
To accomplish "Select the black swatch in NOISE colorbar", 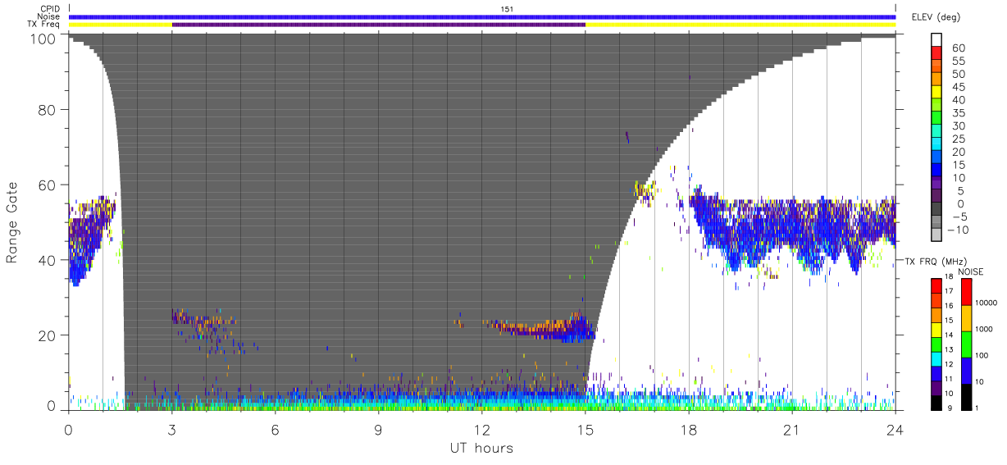I will pyautogui.click(x=966, y=397).
